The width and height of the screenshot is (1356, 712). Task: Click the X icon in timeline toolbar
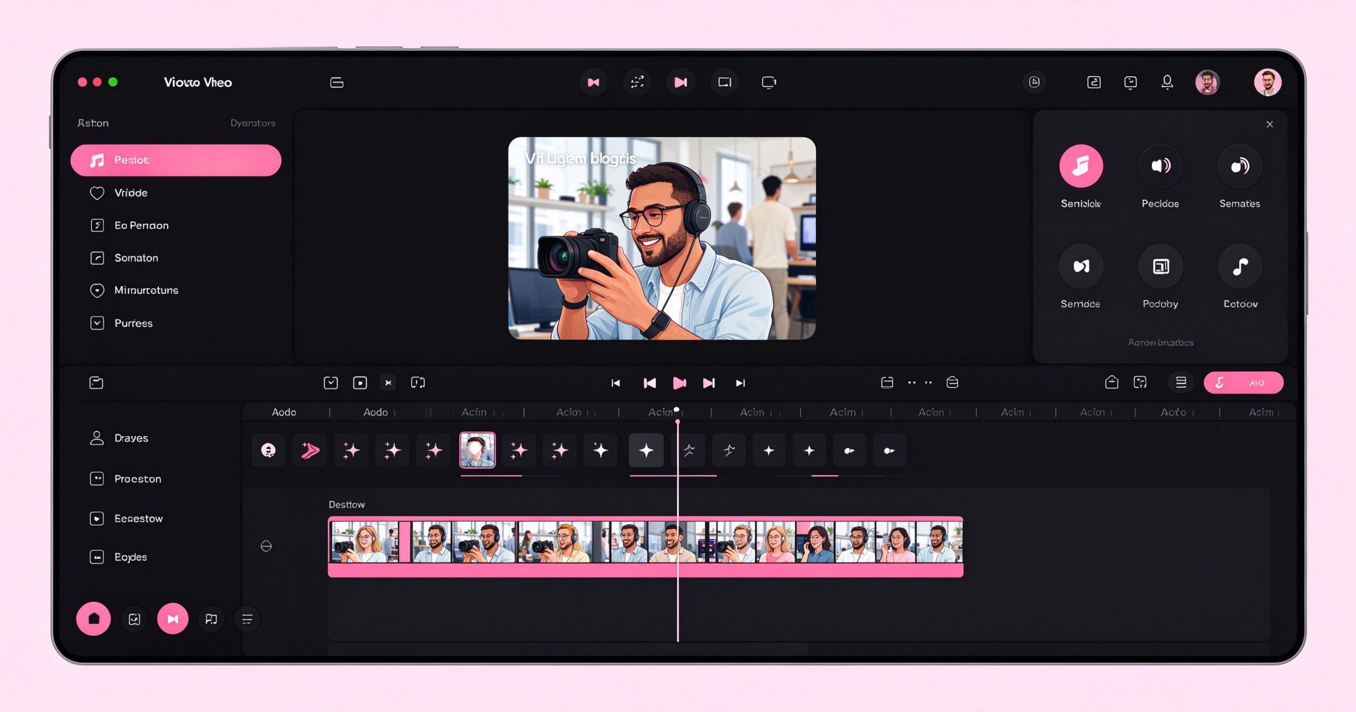tap(388, 382)
